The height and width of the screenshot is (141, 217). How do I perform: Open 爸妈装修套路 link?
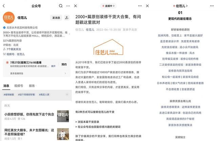coord(196,83)
